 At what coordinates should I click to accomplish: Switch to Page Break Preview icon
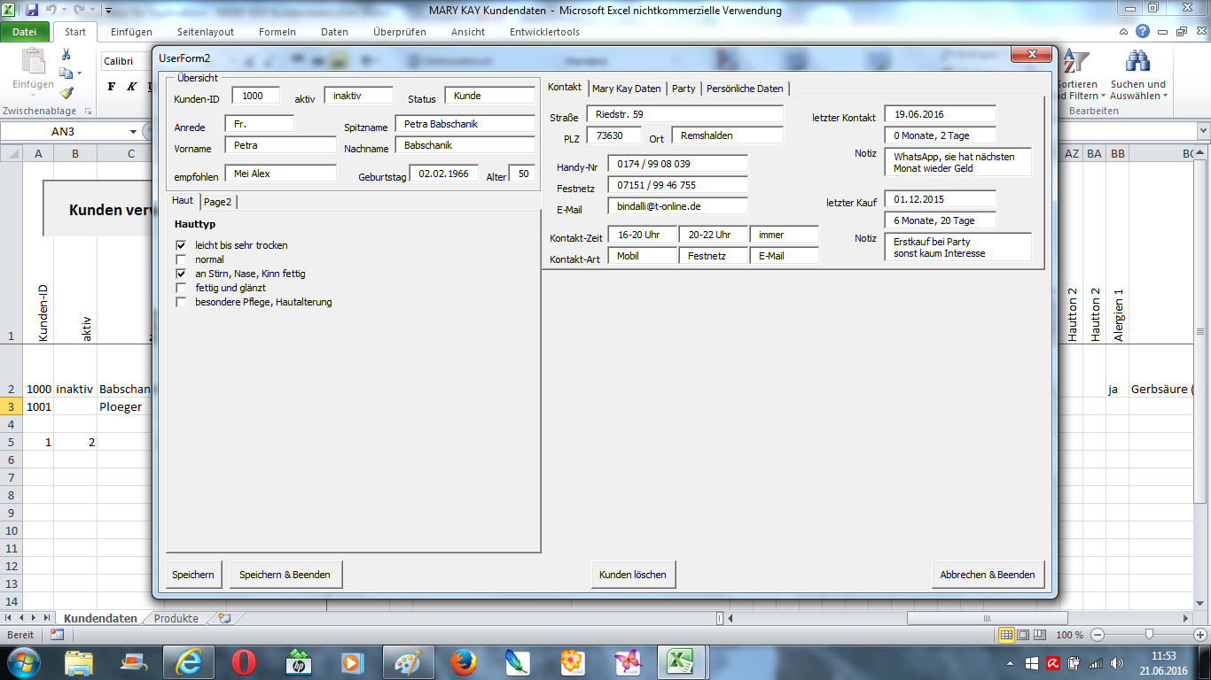click(1039, 635)
